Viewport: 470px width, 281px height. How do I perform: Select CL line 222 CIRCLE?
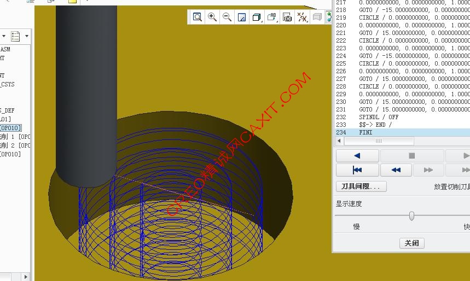(402, 40)
